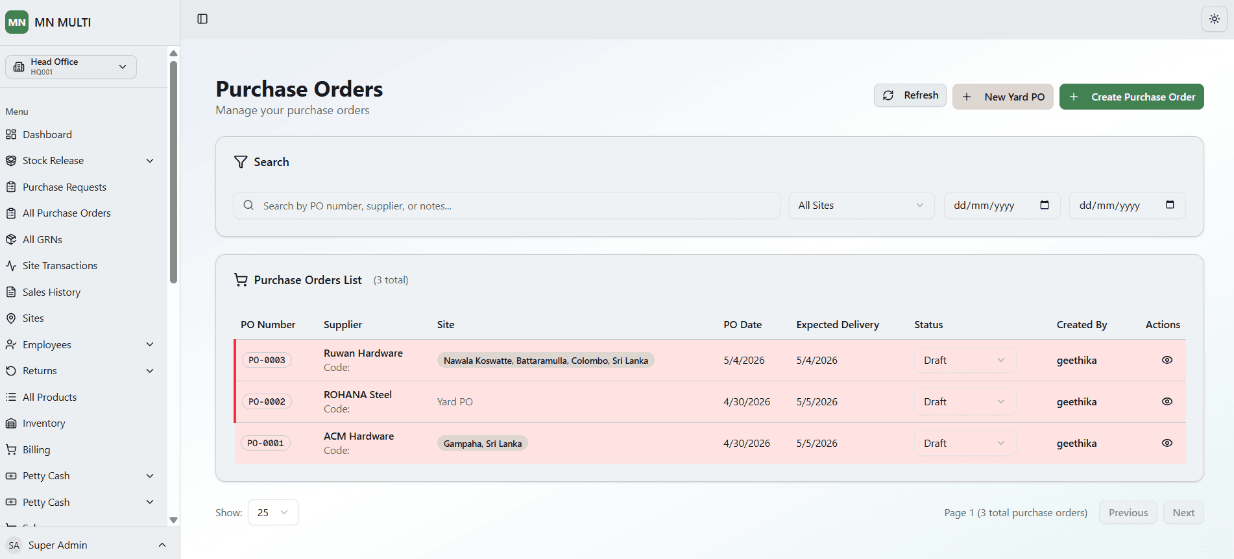Open the second date field calendar icon

[1170, 205]
